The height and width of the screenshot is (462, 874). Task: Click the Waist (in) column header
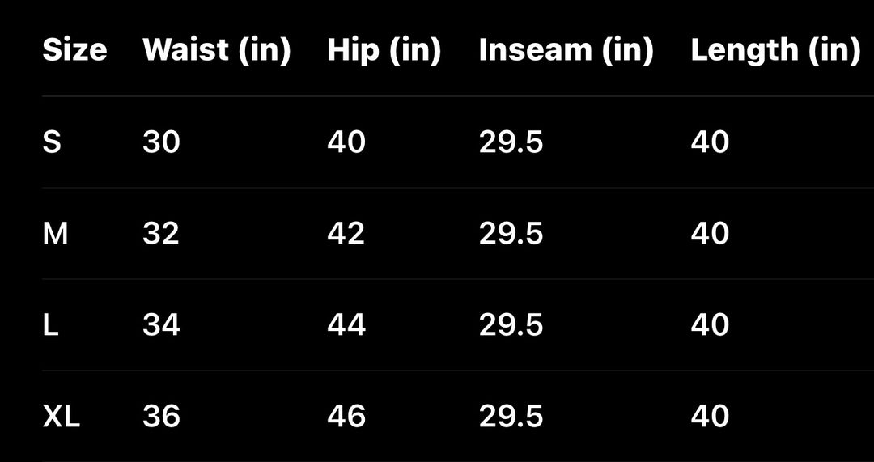point(216,50)
